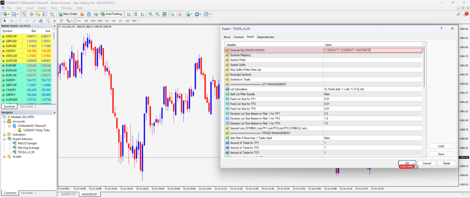Open the Tick Chart tab in Market Watch
470x198 pixels.
point(26,107)
